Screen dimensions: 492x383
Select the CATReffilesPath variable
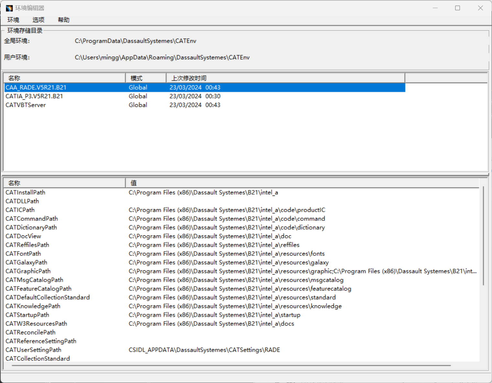click(x=27, y=245)
